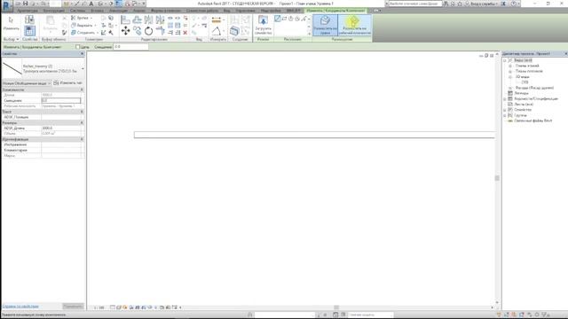
Task: Select Schedules/Quantities in Project Browser
Action: point(536,98)
